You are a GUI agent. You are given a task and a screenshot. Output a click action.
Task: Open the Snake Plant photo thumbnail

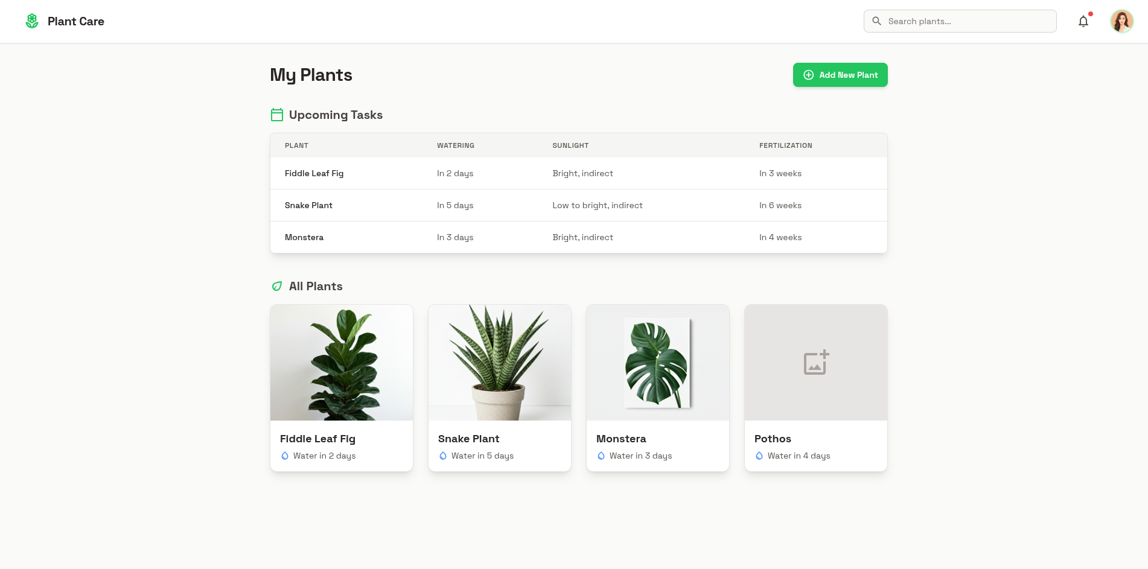click(x=499, y=363)
